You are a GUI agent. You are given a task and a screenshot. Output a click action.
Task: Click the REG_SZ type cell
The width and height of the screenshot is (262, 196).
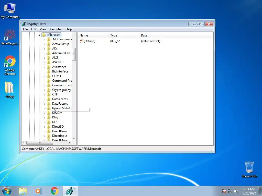coord(115,41)
